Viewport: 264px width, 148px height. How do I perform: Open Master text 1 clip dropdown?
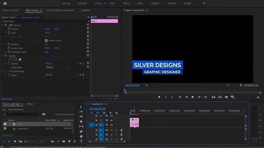click(x=19, y=17)
